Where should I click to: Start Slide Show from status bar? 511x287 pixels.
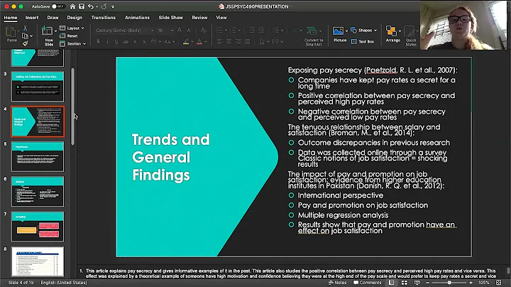point(417,283)
